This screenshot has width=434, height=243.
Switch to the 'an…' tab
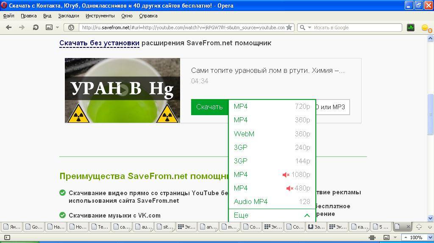tap(209, 226)
